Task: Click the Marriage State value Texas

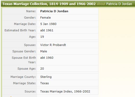Action: pos(44,83)
